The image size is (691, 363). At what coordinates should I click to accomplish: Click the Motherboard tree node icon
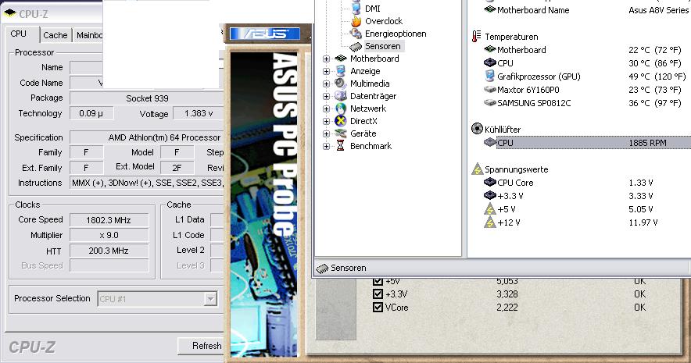point(341,59)
